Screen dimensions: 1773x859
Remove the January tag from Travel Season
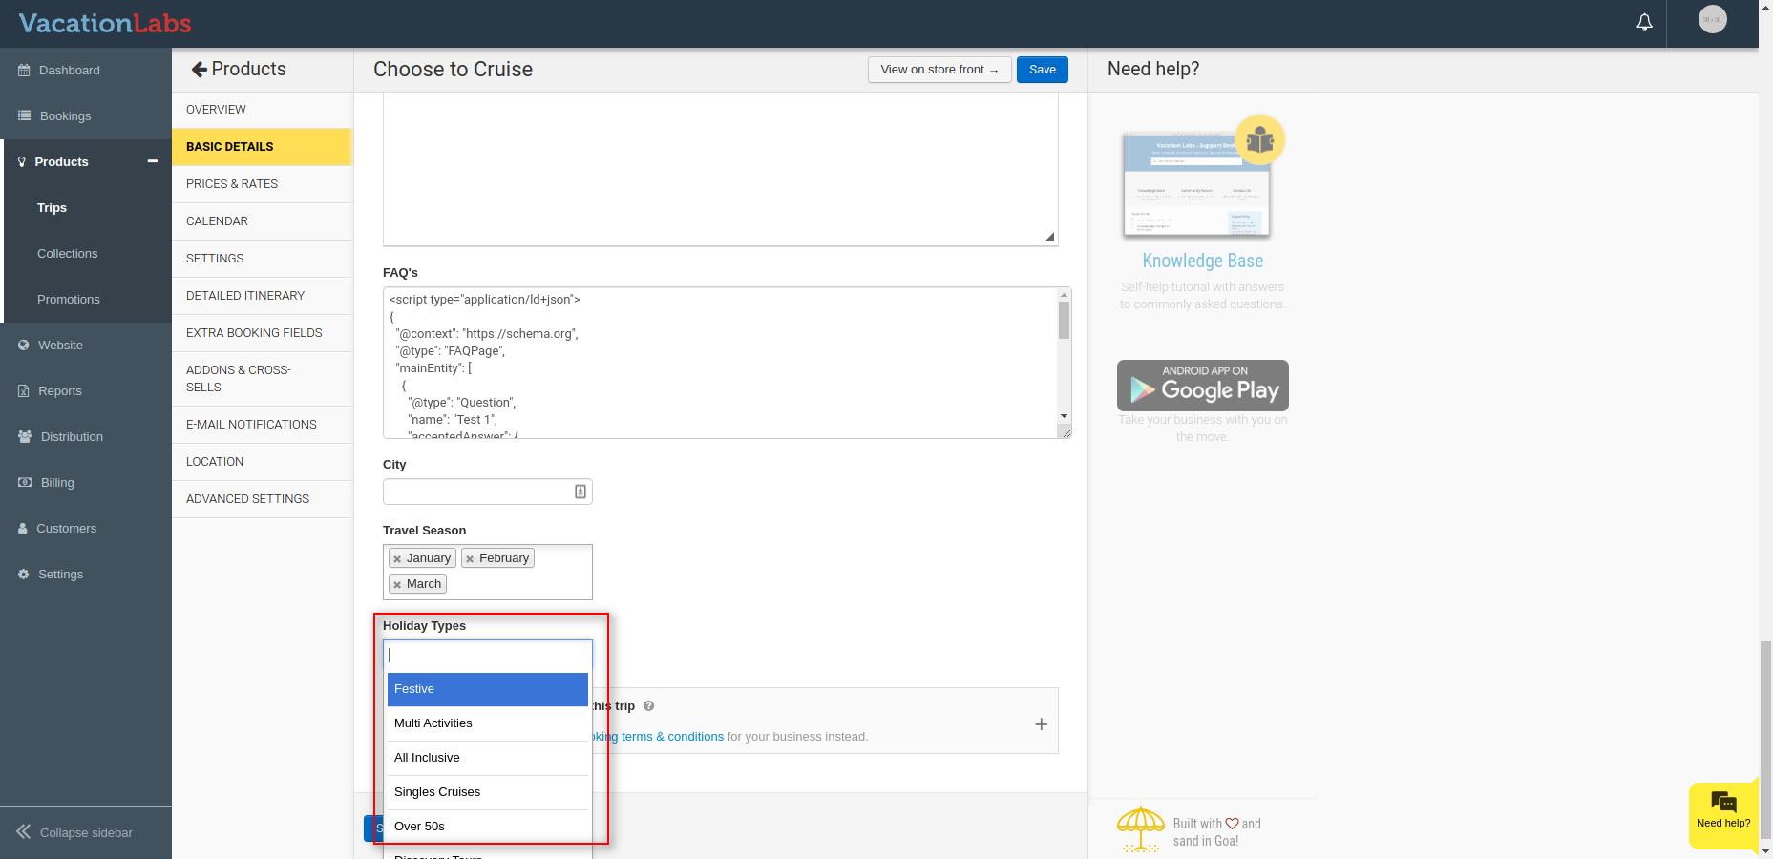397,559
